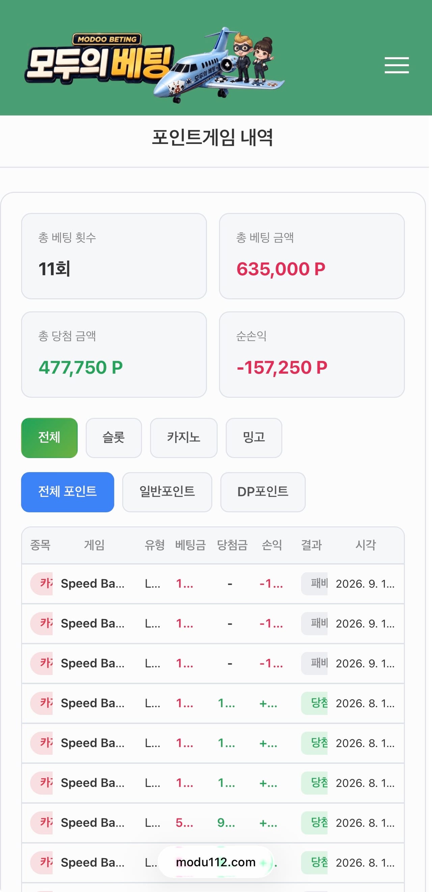Tap the 패배 result badge in first row
The width and height of the screenshot is (432, 892).
click(314, 584)
